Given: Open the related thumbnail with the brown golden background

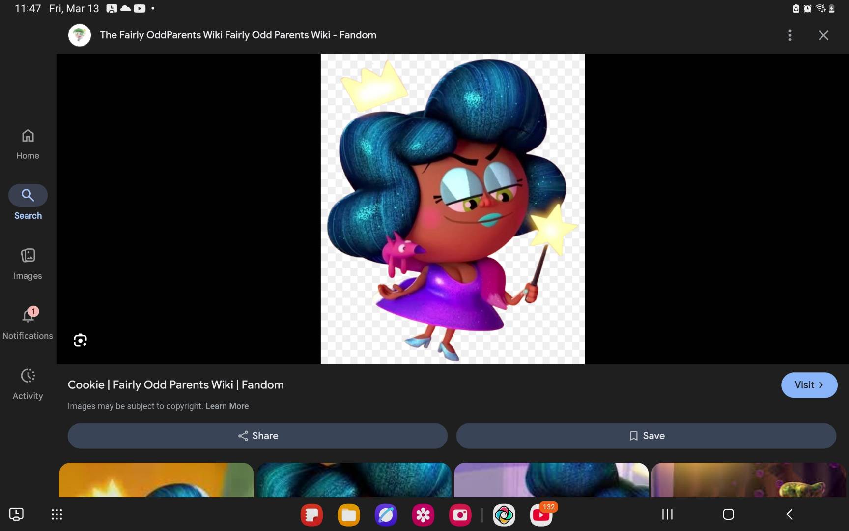Looking at the screenshot, I should click(x=749, y=480).
